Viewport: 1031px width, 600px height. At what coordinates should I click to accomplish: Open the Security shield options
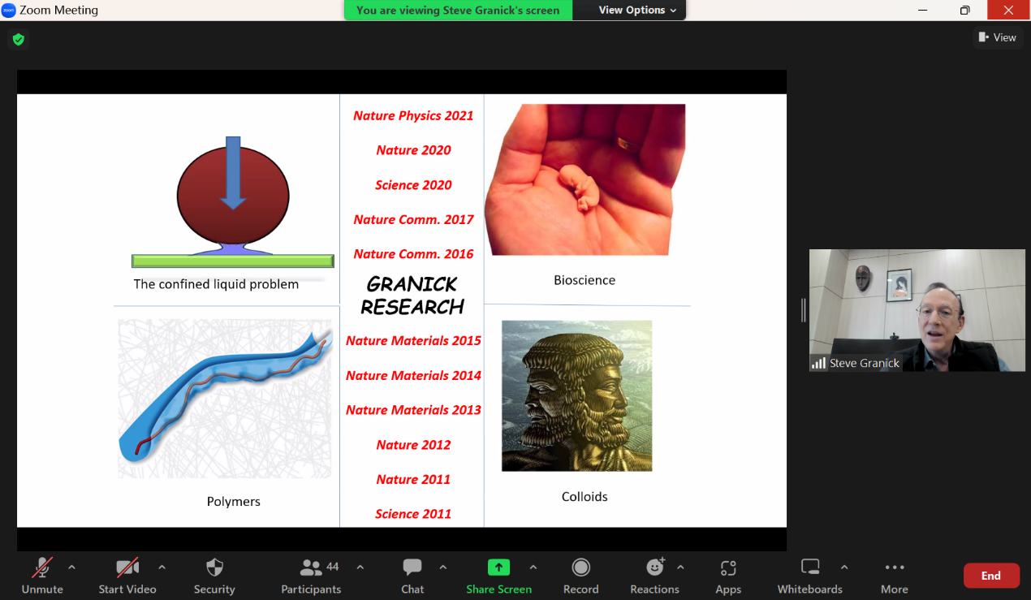(x=214, y=575)
